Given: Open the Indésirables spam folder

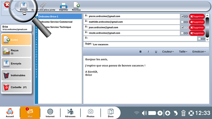Looking at the screenshot, I should (16, 75).
